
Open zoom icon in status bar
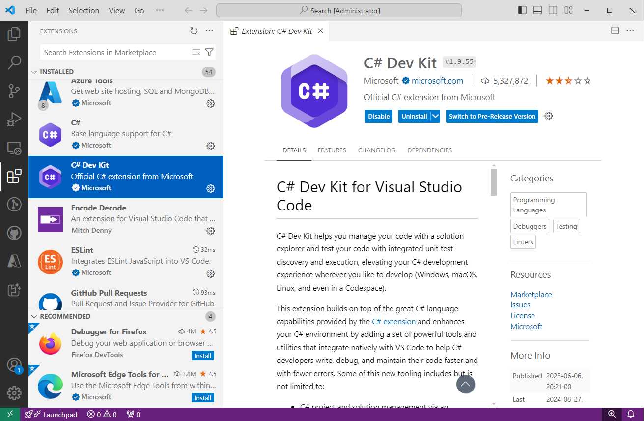pos(612,414)
